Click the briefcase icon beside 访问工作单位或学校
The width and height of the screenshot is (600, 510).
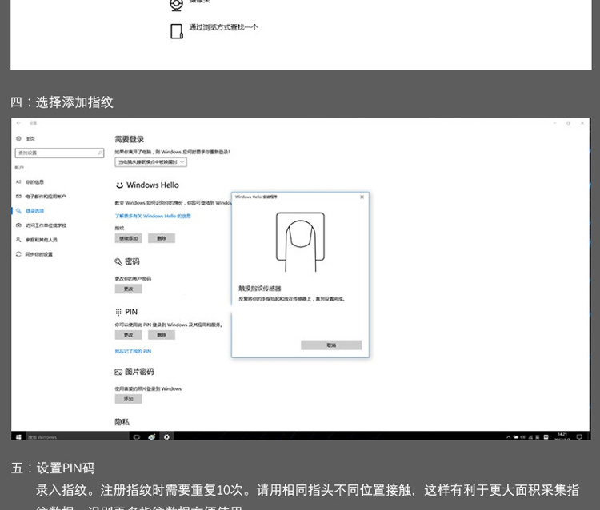click(x=18, y=225)
